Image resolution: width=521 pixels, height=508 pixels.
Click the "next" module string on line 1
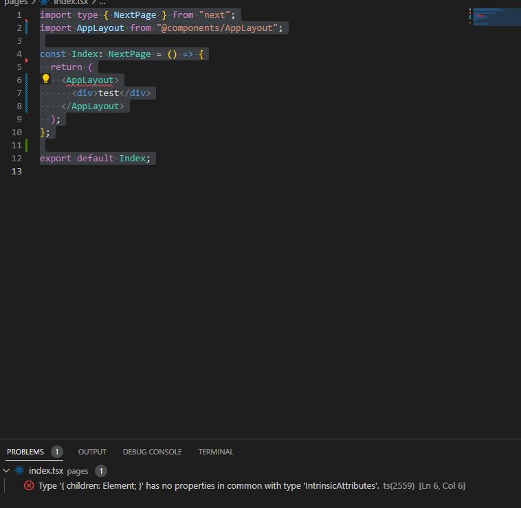click(x=214, y=15)
